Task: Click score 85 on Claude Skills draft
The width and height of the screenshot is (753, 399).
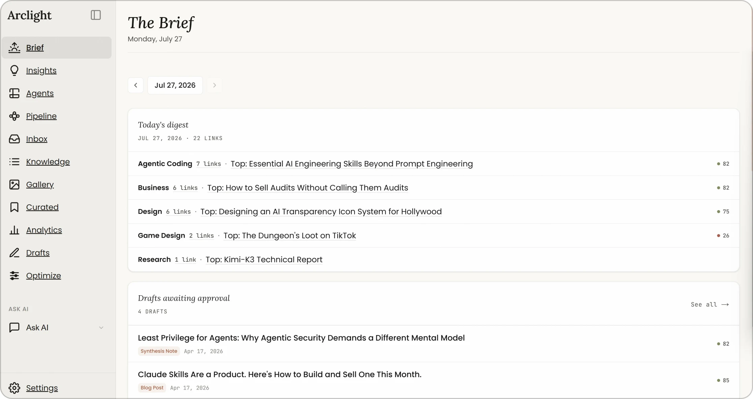Action: [723, 380]
